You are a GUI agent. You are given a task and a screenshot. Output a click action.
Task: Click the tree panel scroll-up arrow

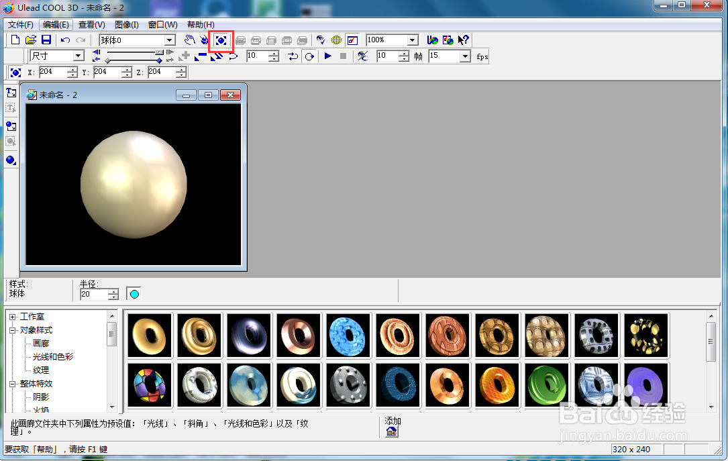pyautogui.click(x=112, y=316)
